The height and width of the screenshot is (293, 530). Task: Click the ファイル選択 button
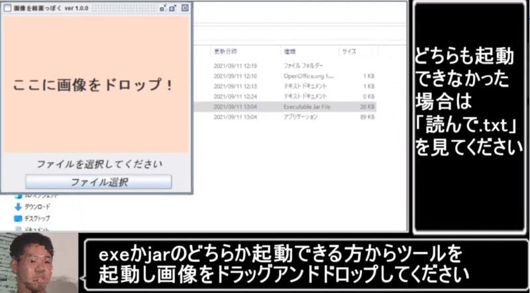click(98, 182)
